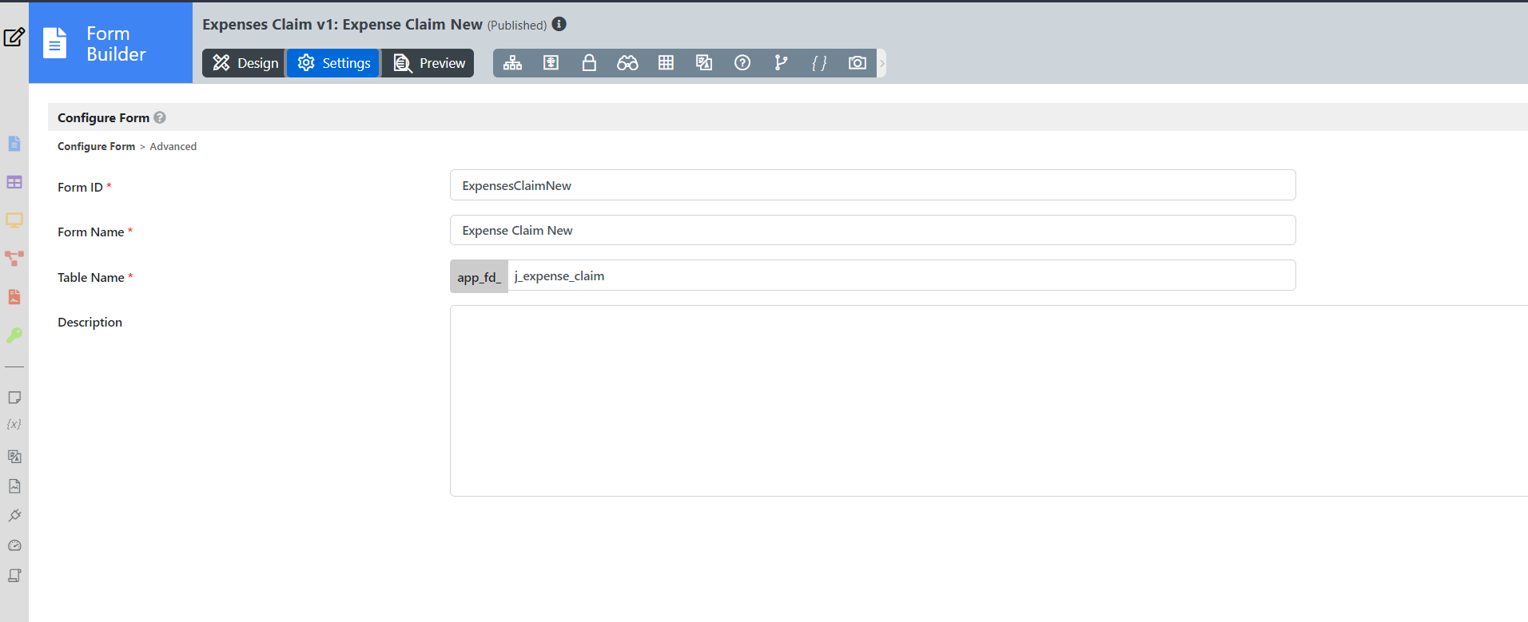Viewport: 1528px width, 622px height.
Task: Click the red-orange document sidebar icon
Action: (14, 297)
